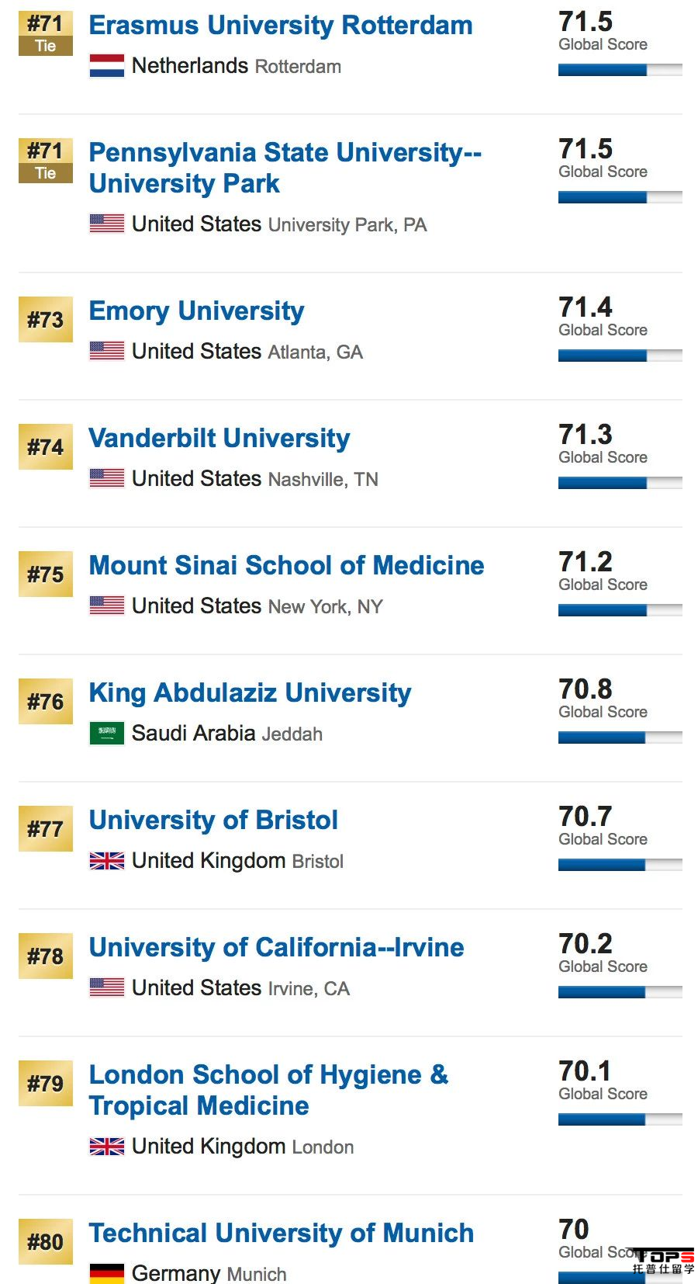Viewport: 698px width, 1284px height.
Task: Click the Netherlands flag icon
Action: (106, 66)
